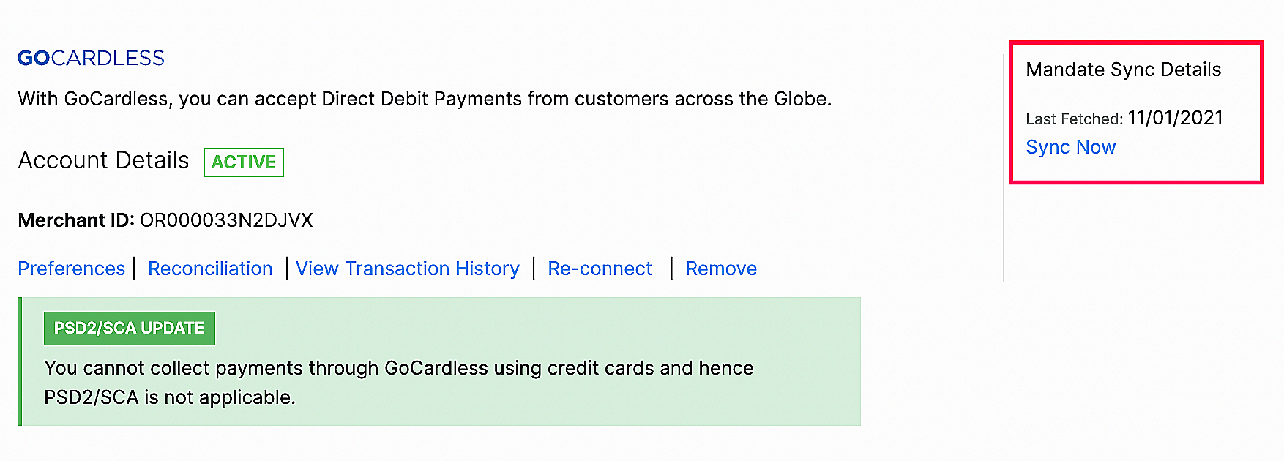Open the Preferences link
Screen dimensions: 1284x461
click(x=72, y=269)
